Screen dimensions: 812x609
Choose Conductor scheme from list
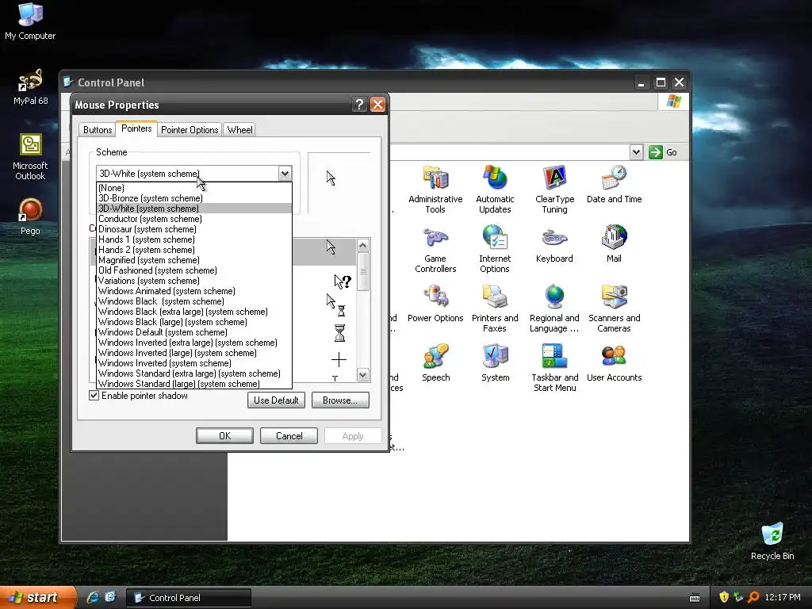[x=194, y=219]
